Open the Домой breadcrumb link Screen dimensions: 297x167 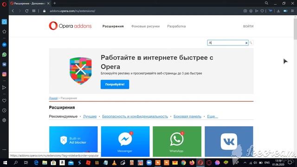(53, 98)
